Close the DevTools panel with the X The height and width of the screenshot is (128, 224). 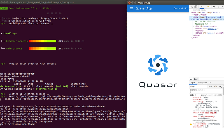pyautogui.click(x=222, y=7)
